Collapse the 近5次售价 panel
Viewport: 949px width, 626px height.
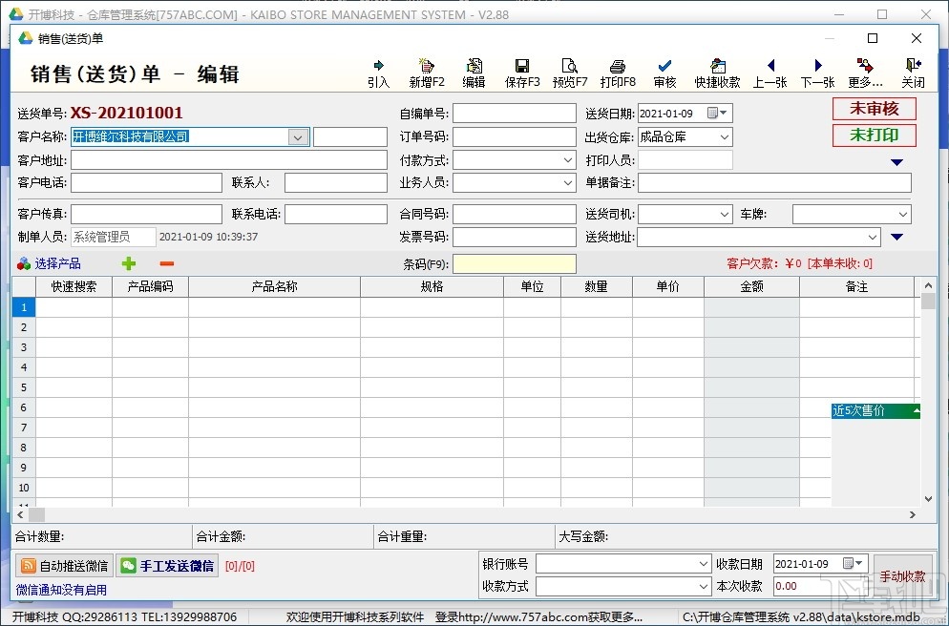click(x=917, y=410)
